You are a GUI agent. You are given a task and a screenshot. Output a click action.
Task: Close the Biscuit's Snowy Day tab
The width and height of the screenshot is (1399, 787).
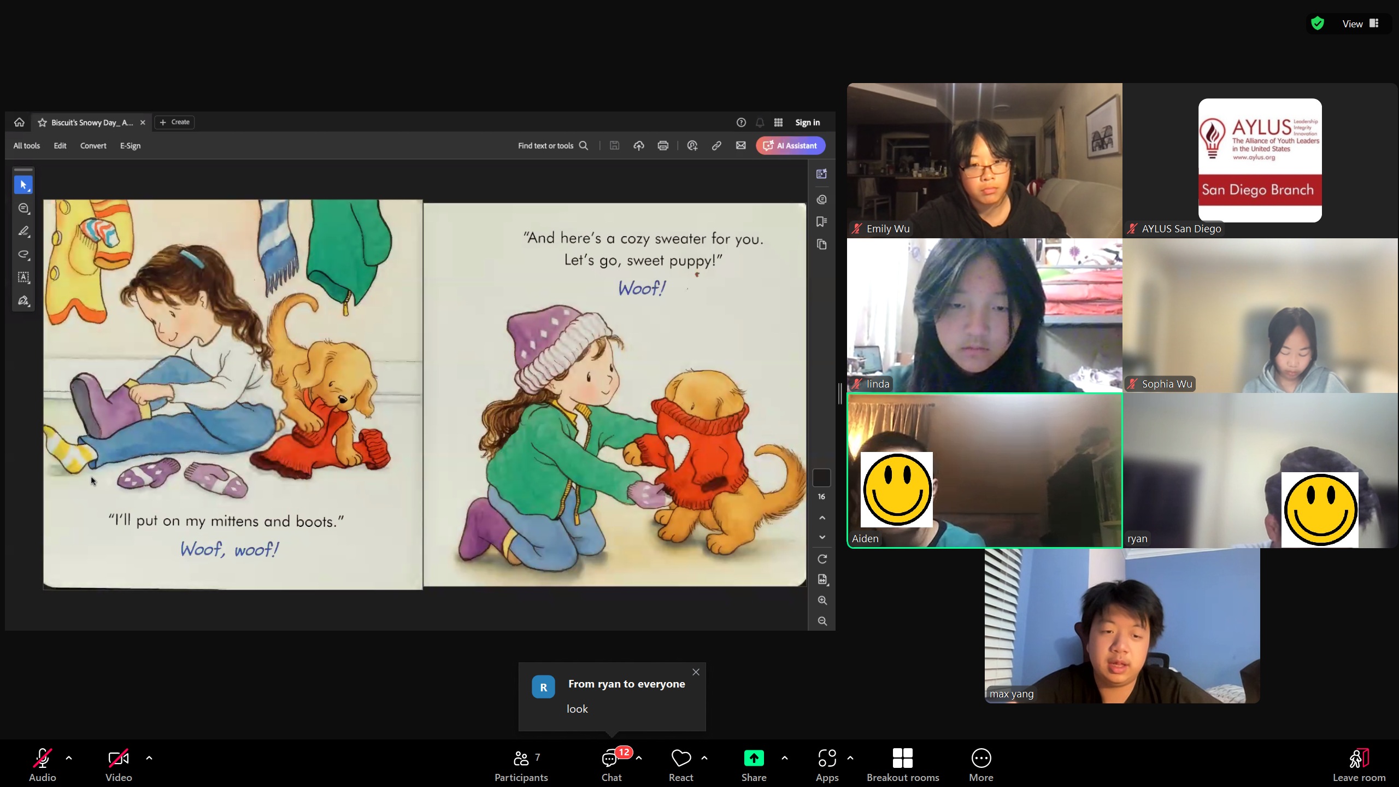point(143,122)
